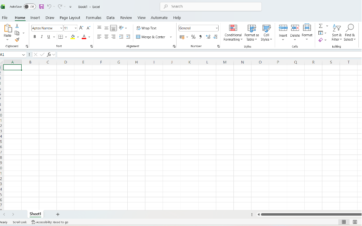
Task: Switch to the Automate tab
Action: 159,18
